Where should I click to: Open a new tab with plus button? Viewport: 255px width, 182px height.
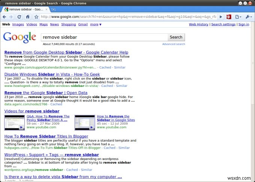tap(53, 10)
